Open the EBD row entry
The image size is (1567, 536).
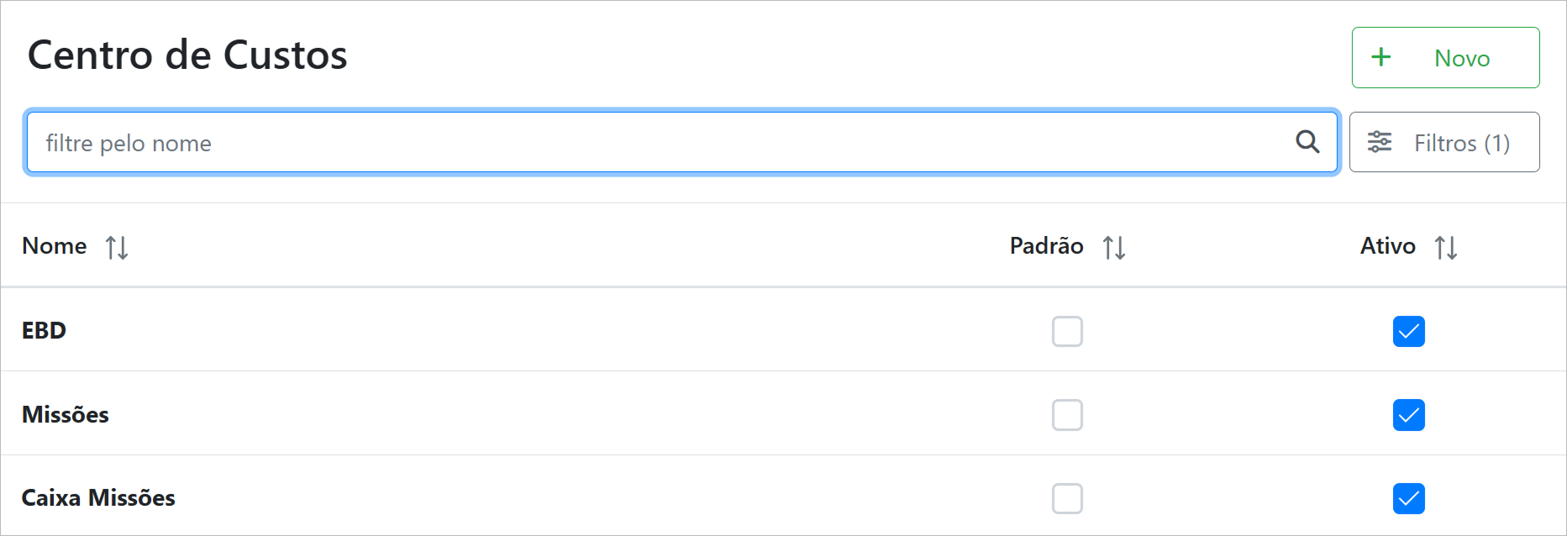point(44,330)
